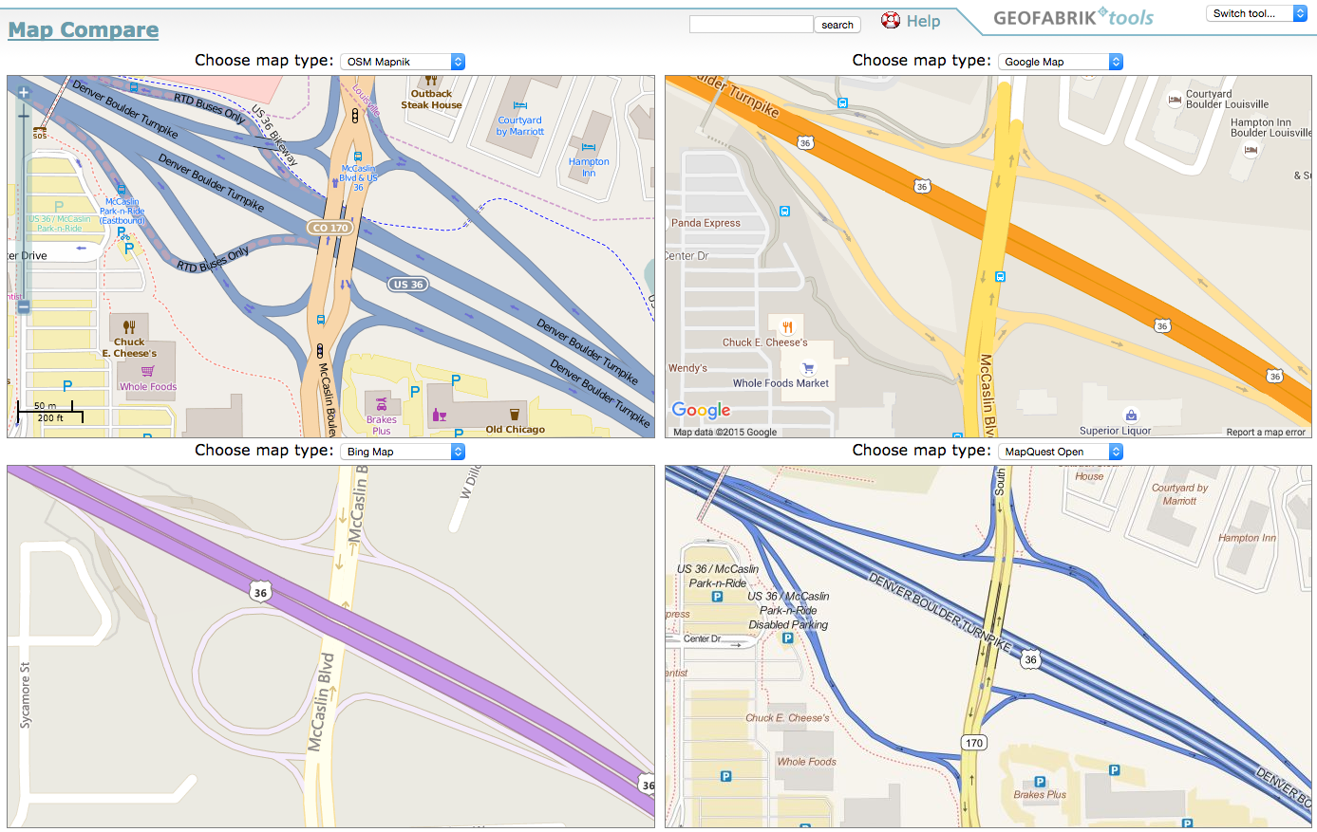The image size is (1317, 832).
Task: Click the 50 m / 200 ft scale bar
Action: 49,412
